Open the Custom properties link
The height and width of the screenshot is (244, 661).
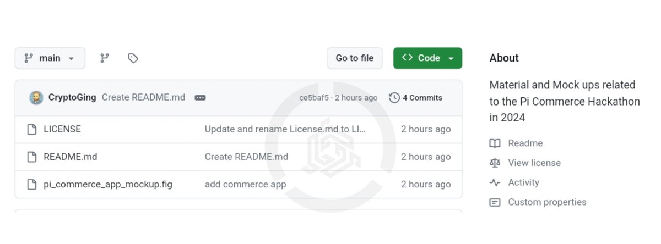548,202
